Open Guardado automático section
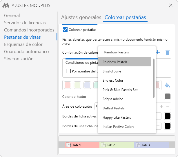This screenshot has height=157, width=178. 26,52
